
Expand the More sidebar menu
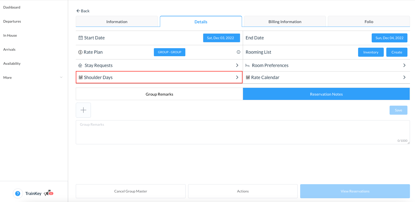point(33,78)
